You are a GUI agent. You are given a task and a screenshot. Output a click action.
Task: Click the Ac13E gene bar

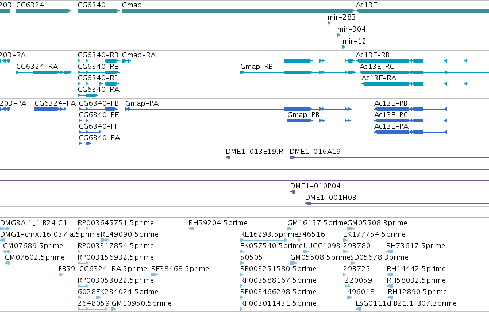pos(422,11)
